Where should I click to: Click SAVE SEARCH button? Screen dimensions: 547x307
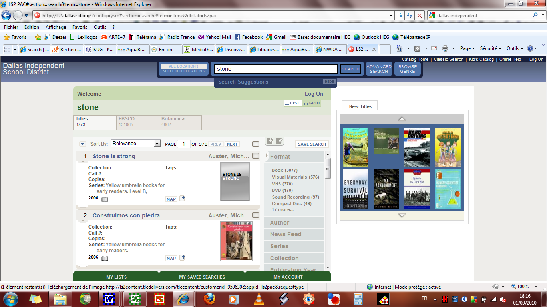pyautogui.click(x=312, y=144)
